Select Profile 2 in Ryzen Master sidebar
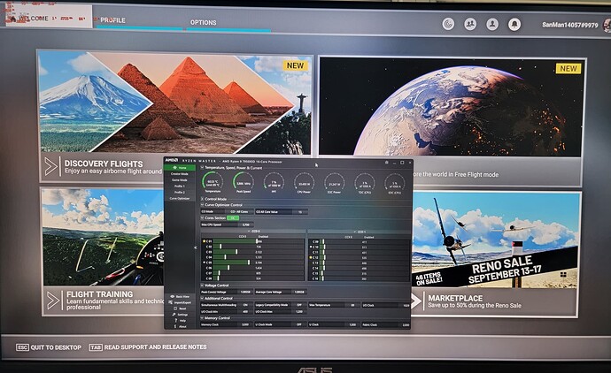Image resolution: width=611 pixels, height=373 pixels. pos(180,192)
